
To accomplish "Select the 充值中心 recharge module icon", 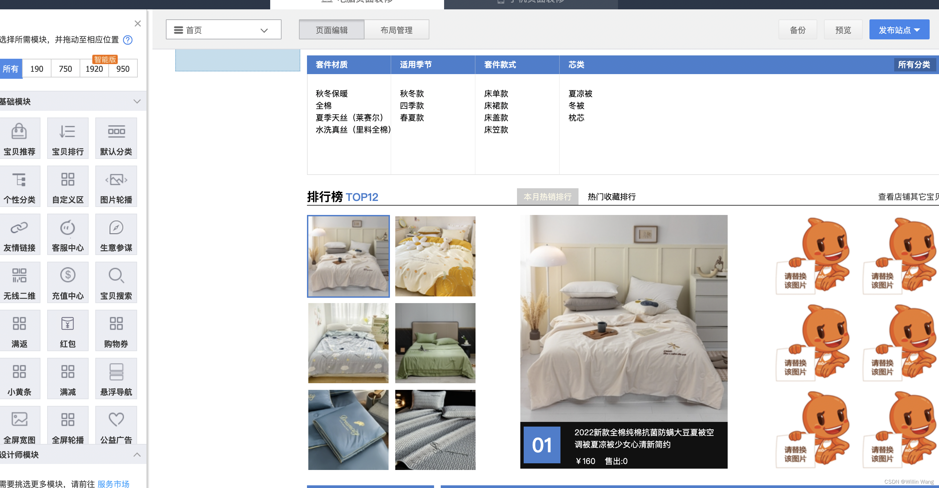I will coord(68,282).
